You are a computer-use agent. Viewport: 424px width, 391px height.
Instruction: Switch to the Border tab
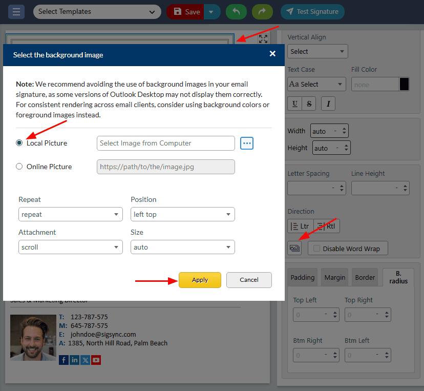click(x=365, y=277)
